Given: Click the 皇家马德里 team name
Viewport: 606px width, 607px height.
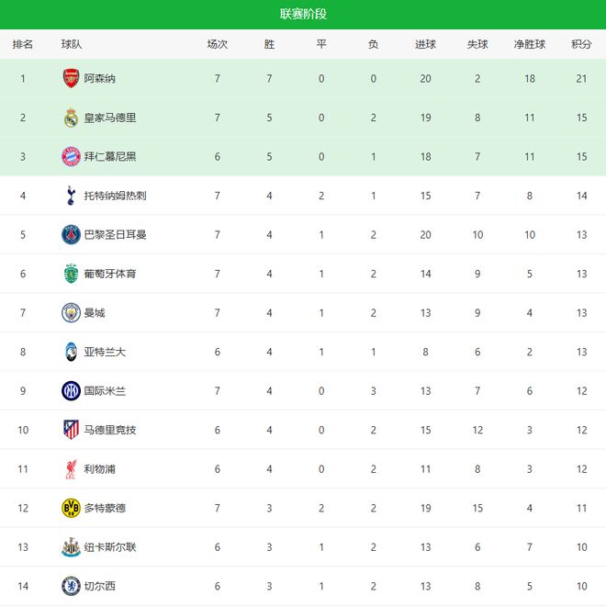Looking at the screenshot, I should 110,118.
